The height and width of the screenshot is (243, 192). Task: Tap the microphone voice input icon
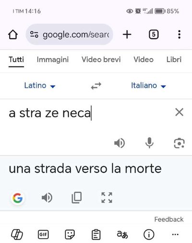click(149, 143)
